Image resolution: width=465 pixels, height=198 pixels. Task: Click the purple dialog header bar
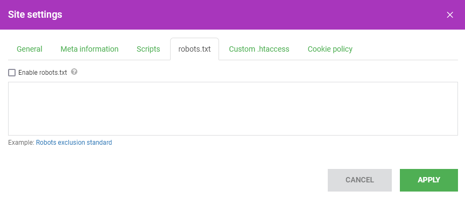click(x=232, y=15)
